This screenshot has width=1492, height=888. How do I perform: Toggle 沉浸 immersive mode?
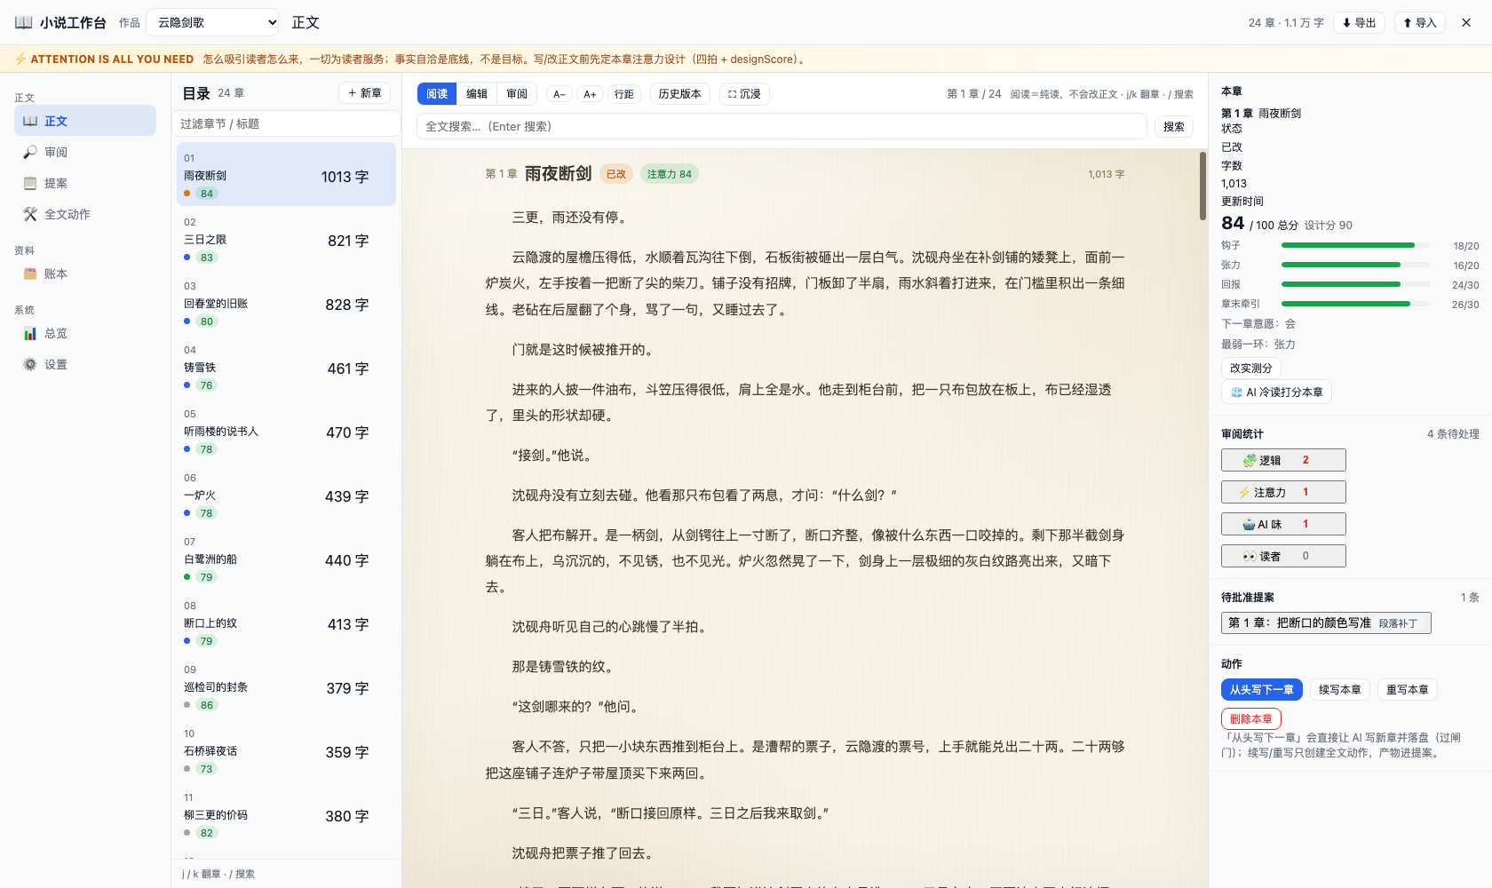[x=744, y=94]
